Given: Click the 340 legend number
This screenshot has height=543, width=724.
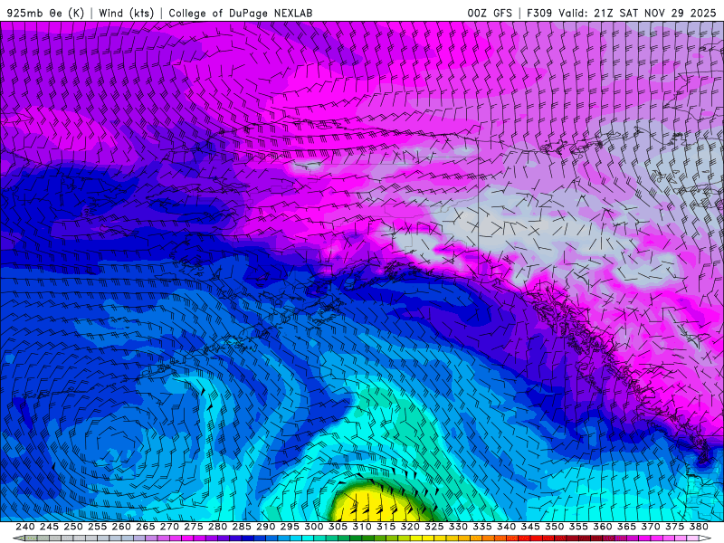Looking at the screenshot, I should [x=506, y=527].
